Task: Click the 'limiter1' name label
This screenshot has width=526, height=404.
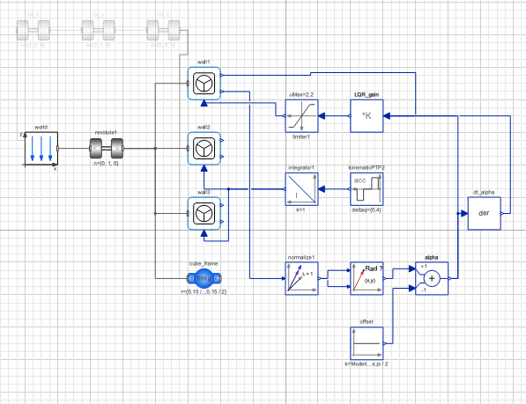Action: point(301,136)
